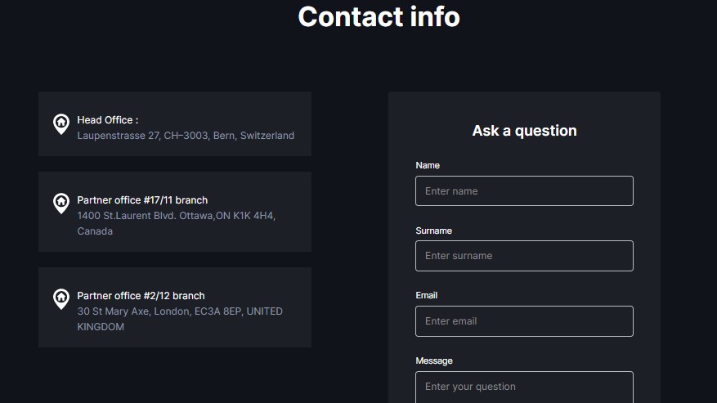Click the 30 St Mary Axe London address

tap(180, 311)
